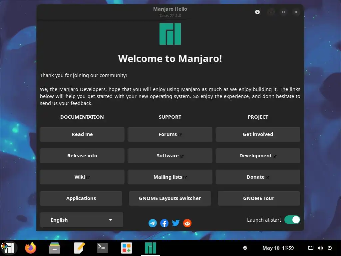Open the software store dock icon
The height and width of the screenshot is (256, 341).
tap(127, 248)
